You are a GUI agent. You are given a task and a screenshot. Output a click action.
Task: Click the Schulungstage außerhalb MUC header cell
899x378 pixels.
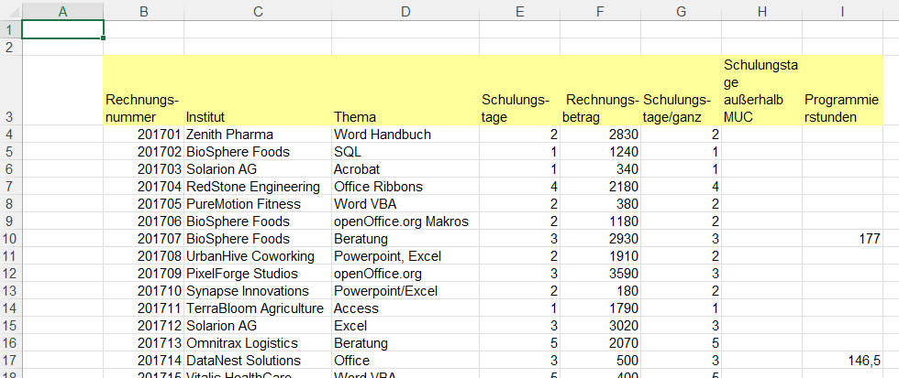760,91
